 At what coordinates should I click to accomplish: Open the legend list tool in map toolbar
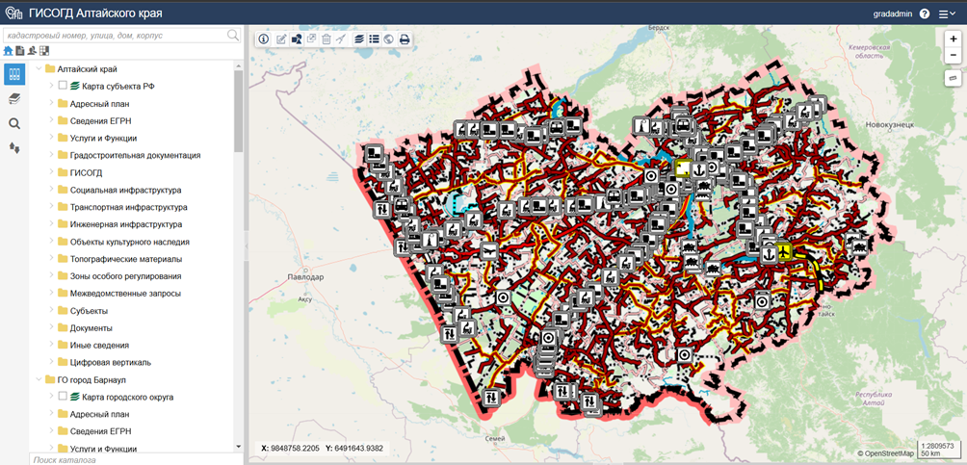coord(374,39)
